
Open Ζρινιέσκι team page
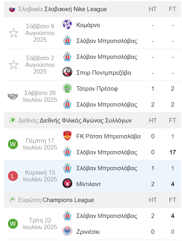88,232
